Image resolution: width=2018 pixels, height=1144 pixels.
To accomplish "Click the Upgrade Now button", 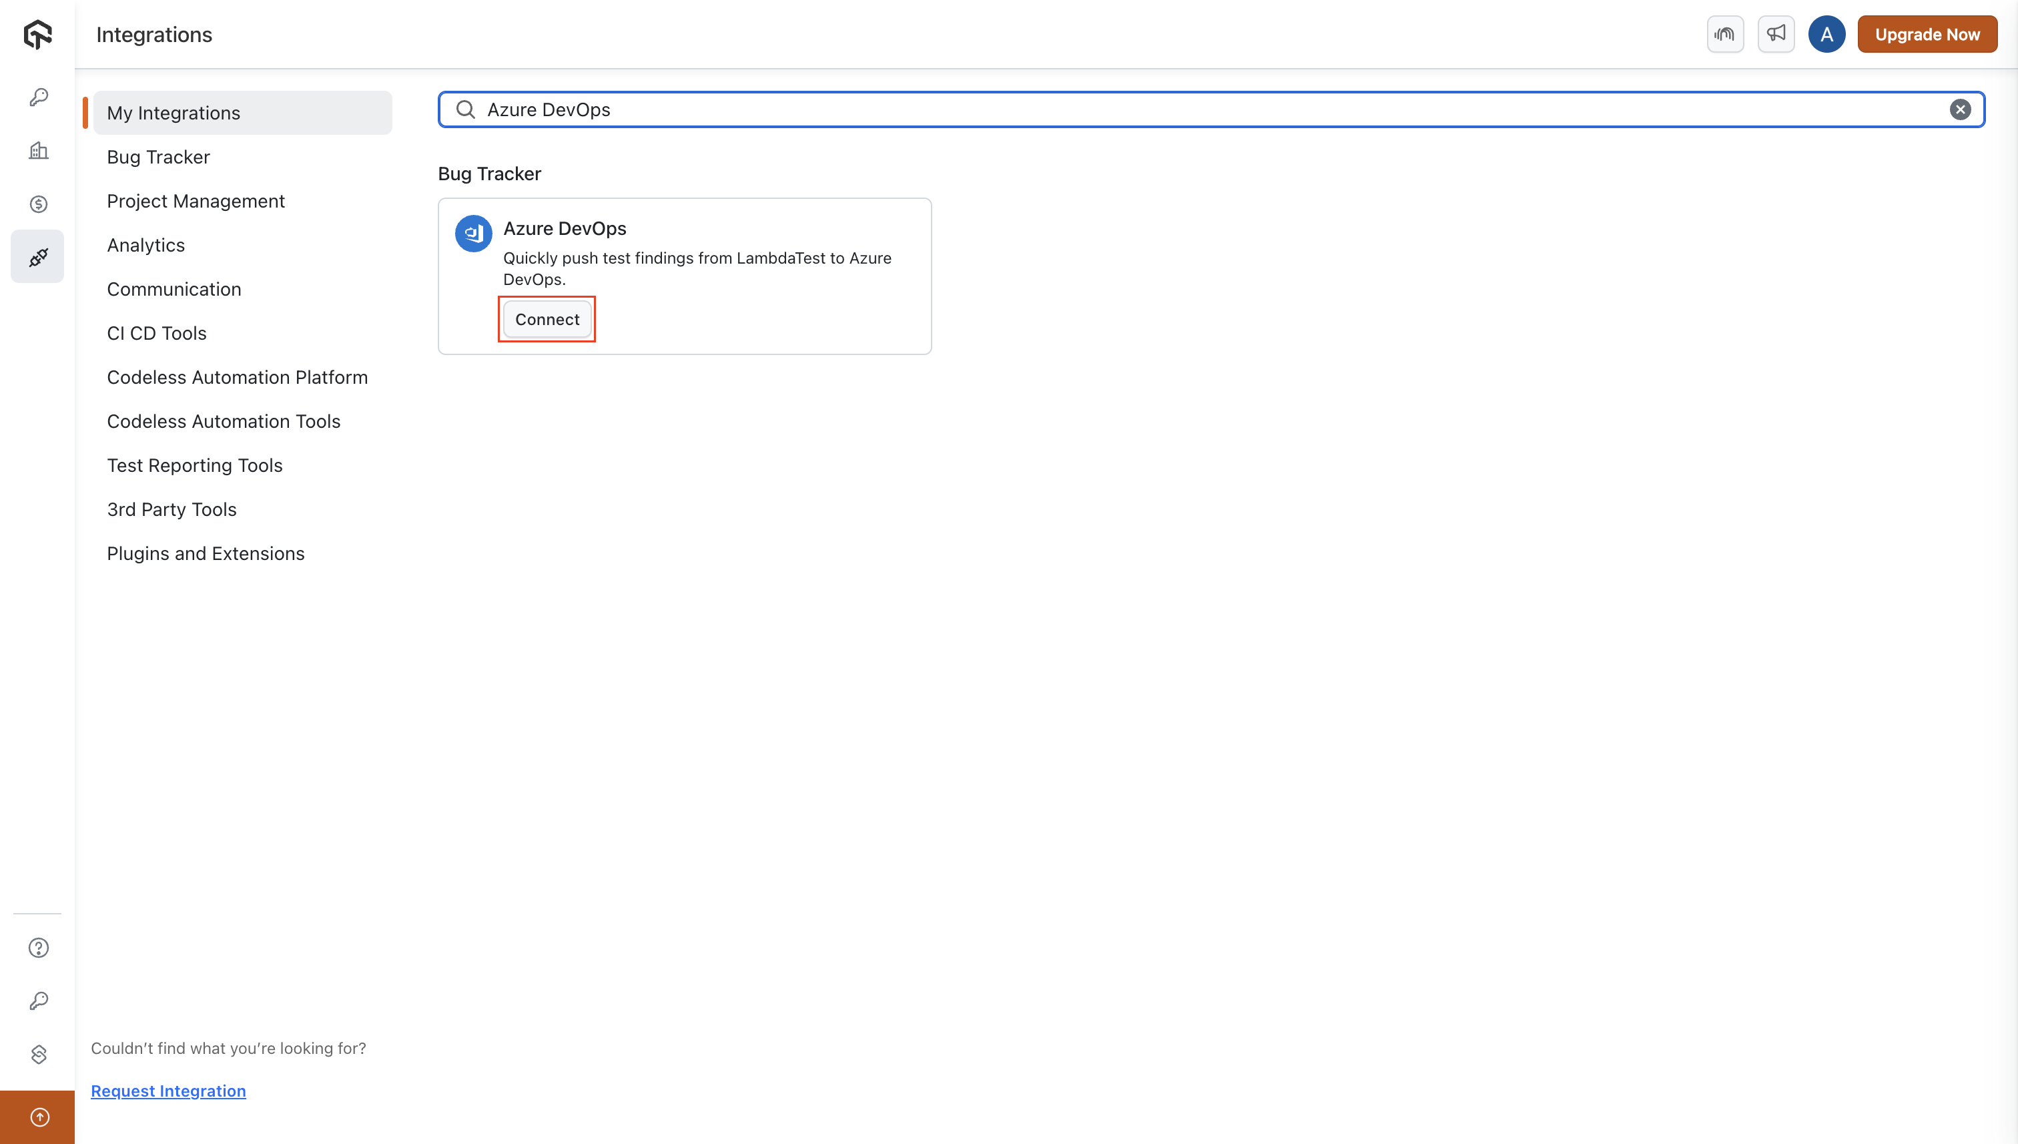I will tap(1927, 34).
